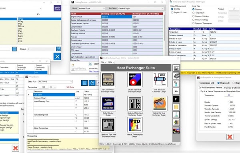Select Chlorine Vapor row in Fouling table
This screenshot has width=240, height=153.
[x=117, y=47]
